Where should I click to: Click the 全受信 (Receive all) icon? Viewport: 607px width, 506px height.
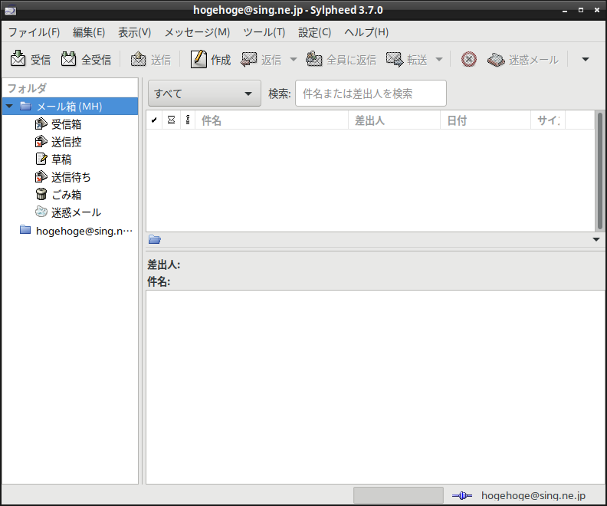click(x=68, y=59)
